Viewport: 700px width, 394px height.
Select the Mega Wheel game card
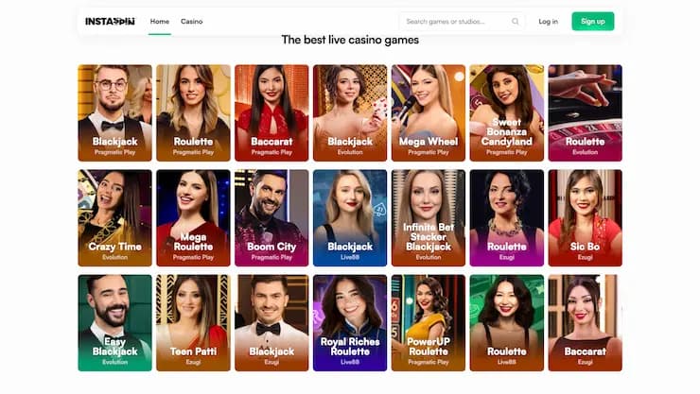[x=429, y=112]
